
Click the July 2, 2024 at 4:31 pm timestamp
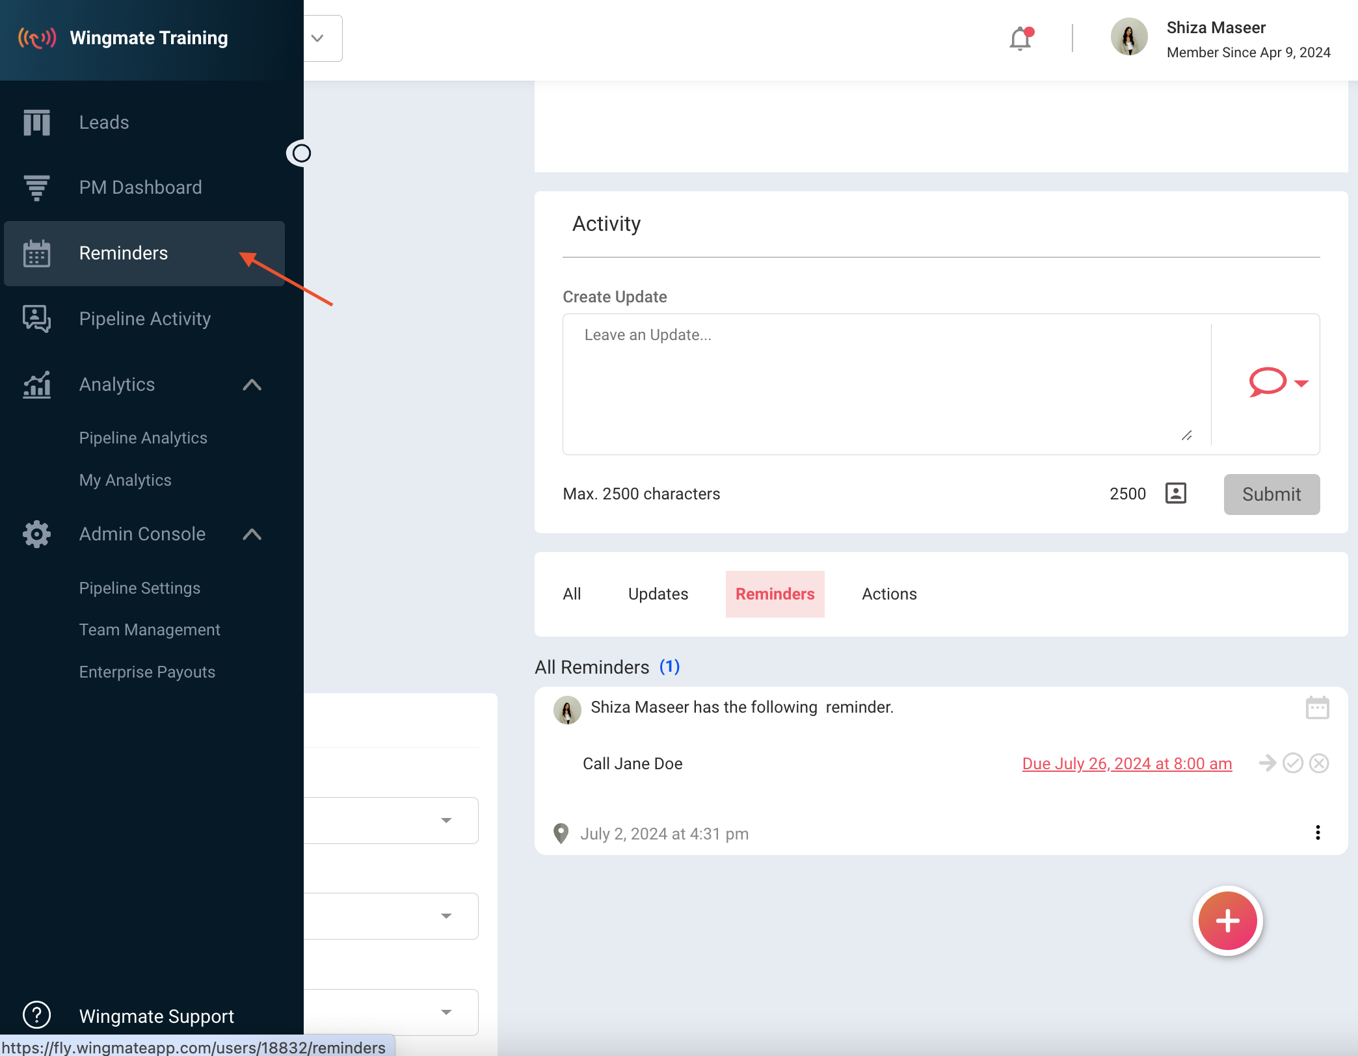(x=664, y=834)
